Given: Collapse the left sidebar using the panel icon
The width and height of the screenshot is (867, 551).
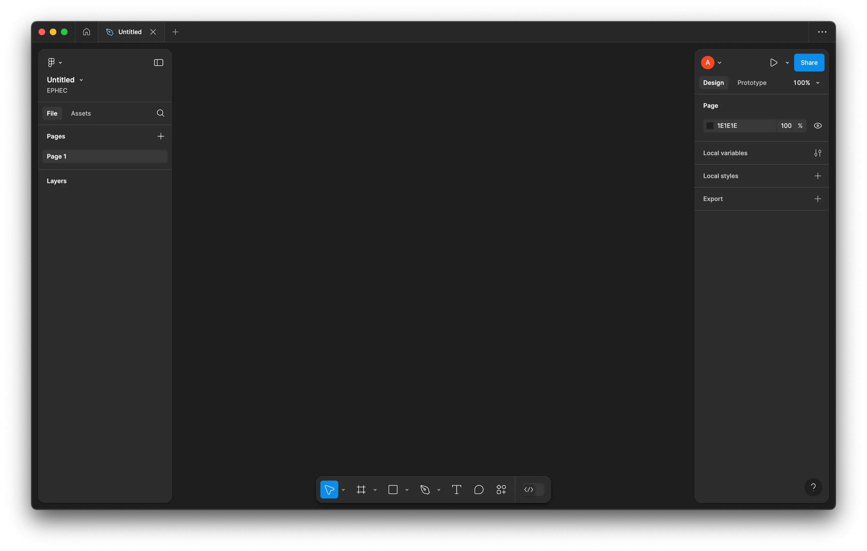Looking at the screenshot, I should point(158,63).
